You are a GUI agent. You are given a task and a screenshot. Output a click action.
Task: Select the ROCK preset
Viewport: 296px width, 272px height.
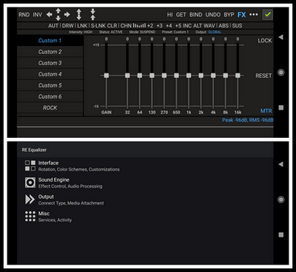coord(50,107)
